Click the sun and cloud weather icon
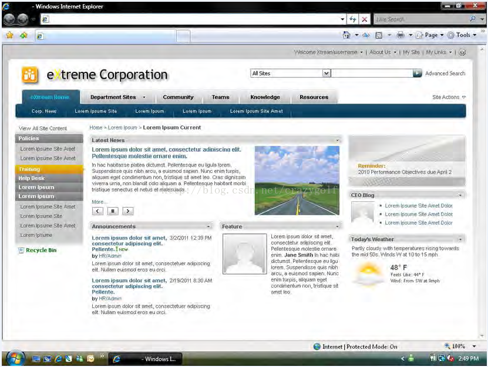This screenshot has width=488, height=367. point(368,274)
